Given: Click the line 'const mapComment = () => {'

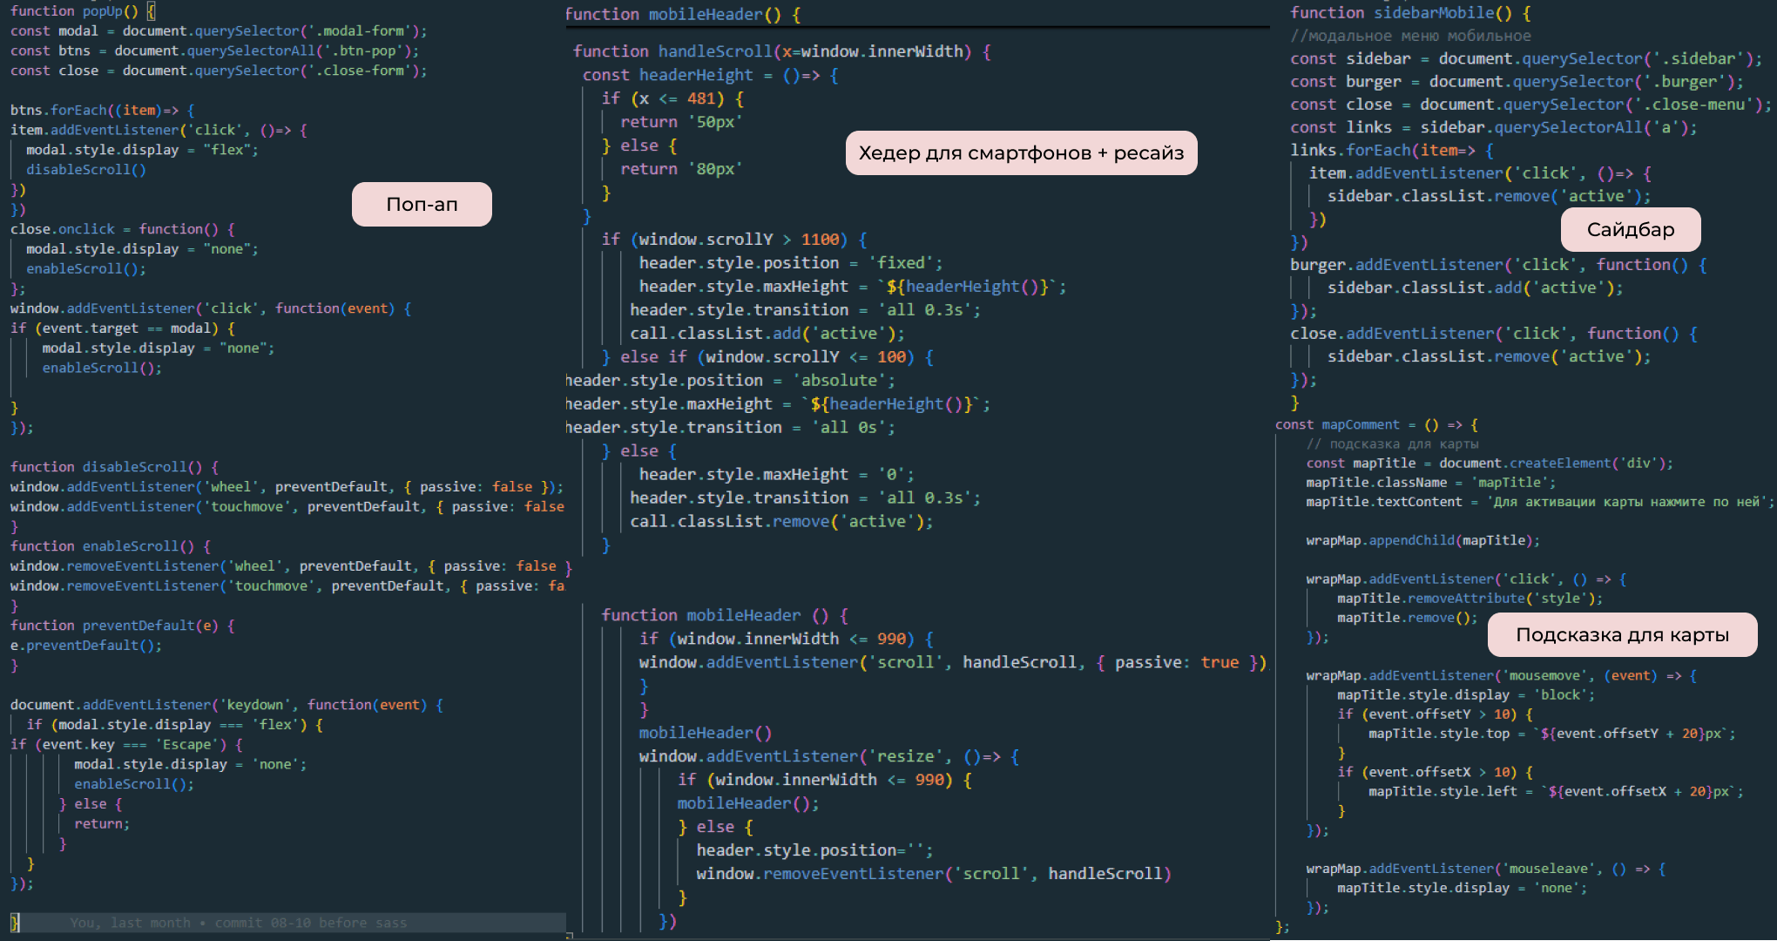Looking at the screenshot, I should click(x=1376, y=425).
